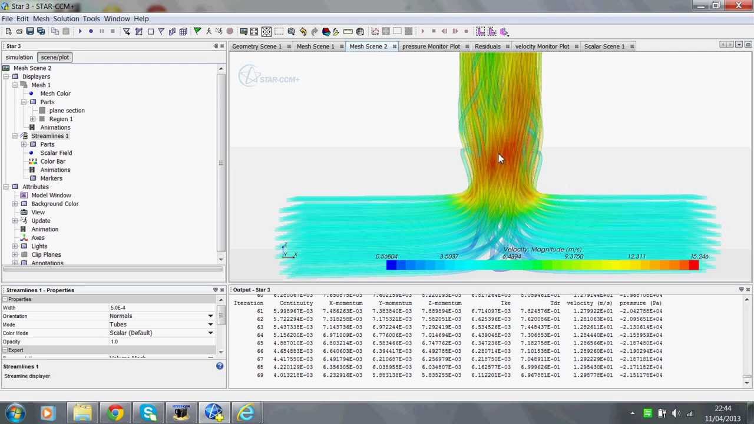Click the Windows Start button

pyautogui.click(x=14, y=413)
